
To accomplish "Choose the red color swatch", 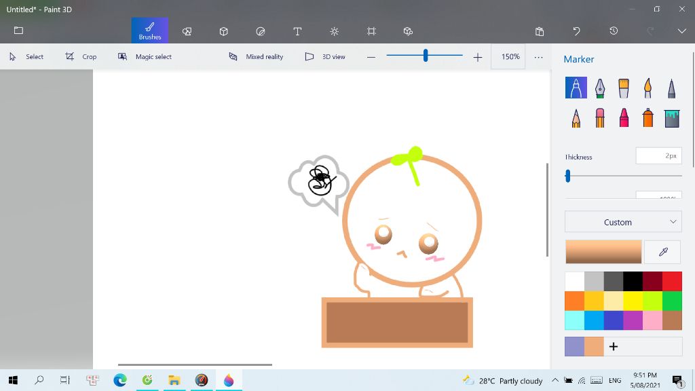I will pyautogui.click(x=672, y=282).
